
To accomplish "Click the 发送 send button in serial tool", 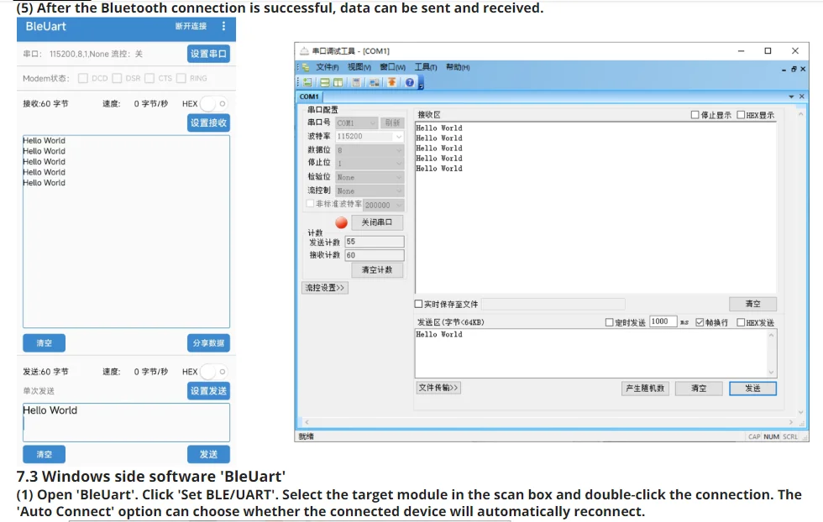I will coord(752,389).
